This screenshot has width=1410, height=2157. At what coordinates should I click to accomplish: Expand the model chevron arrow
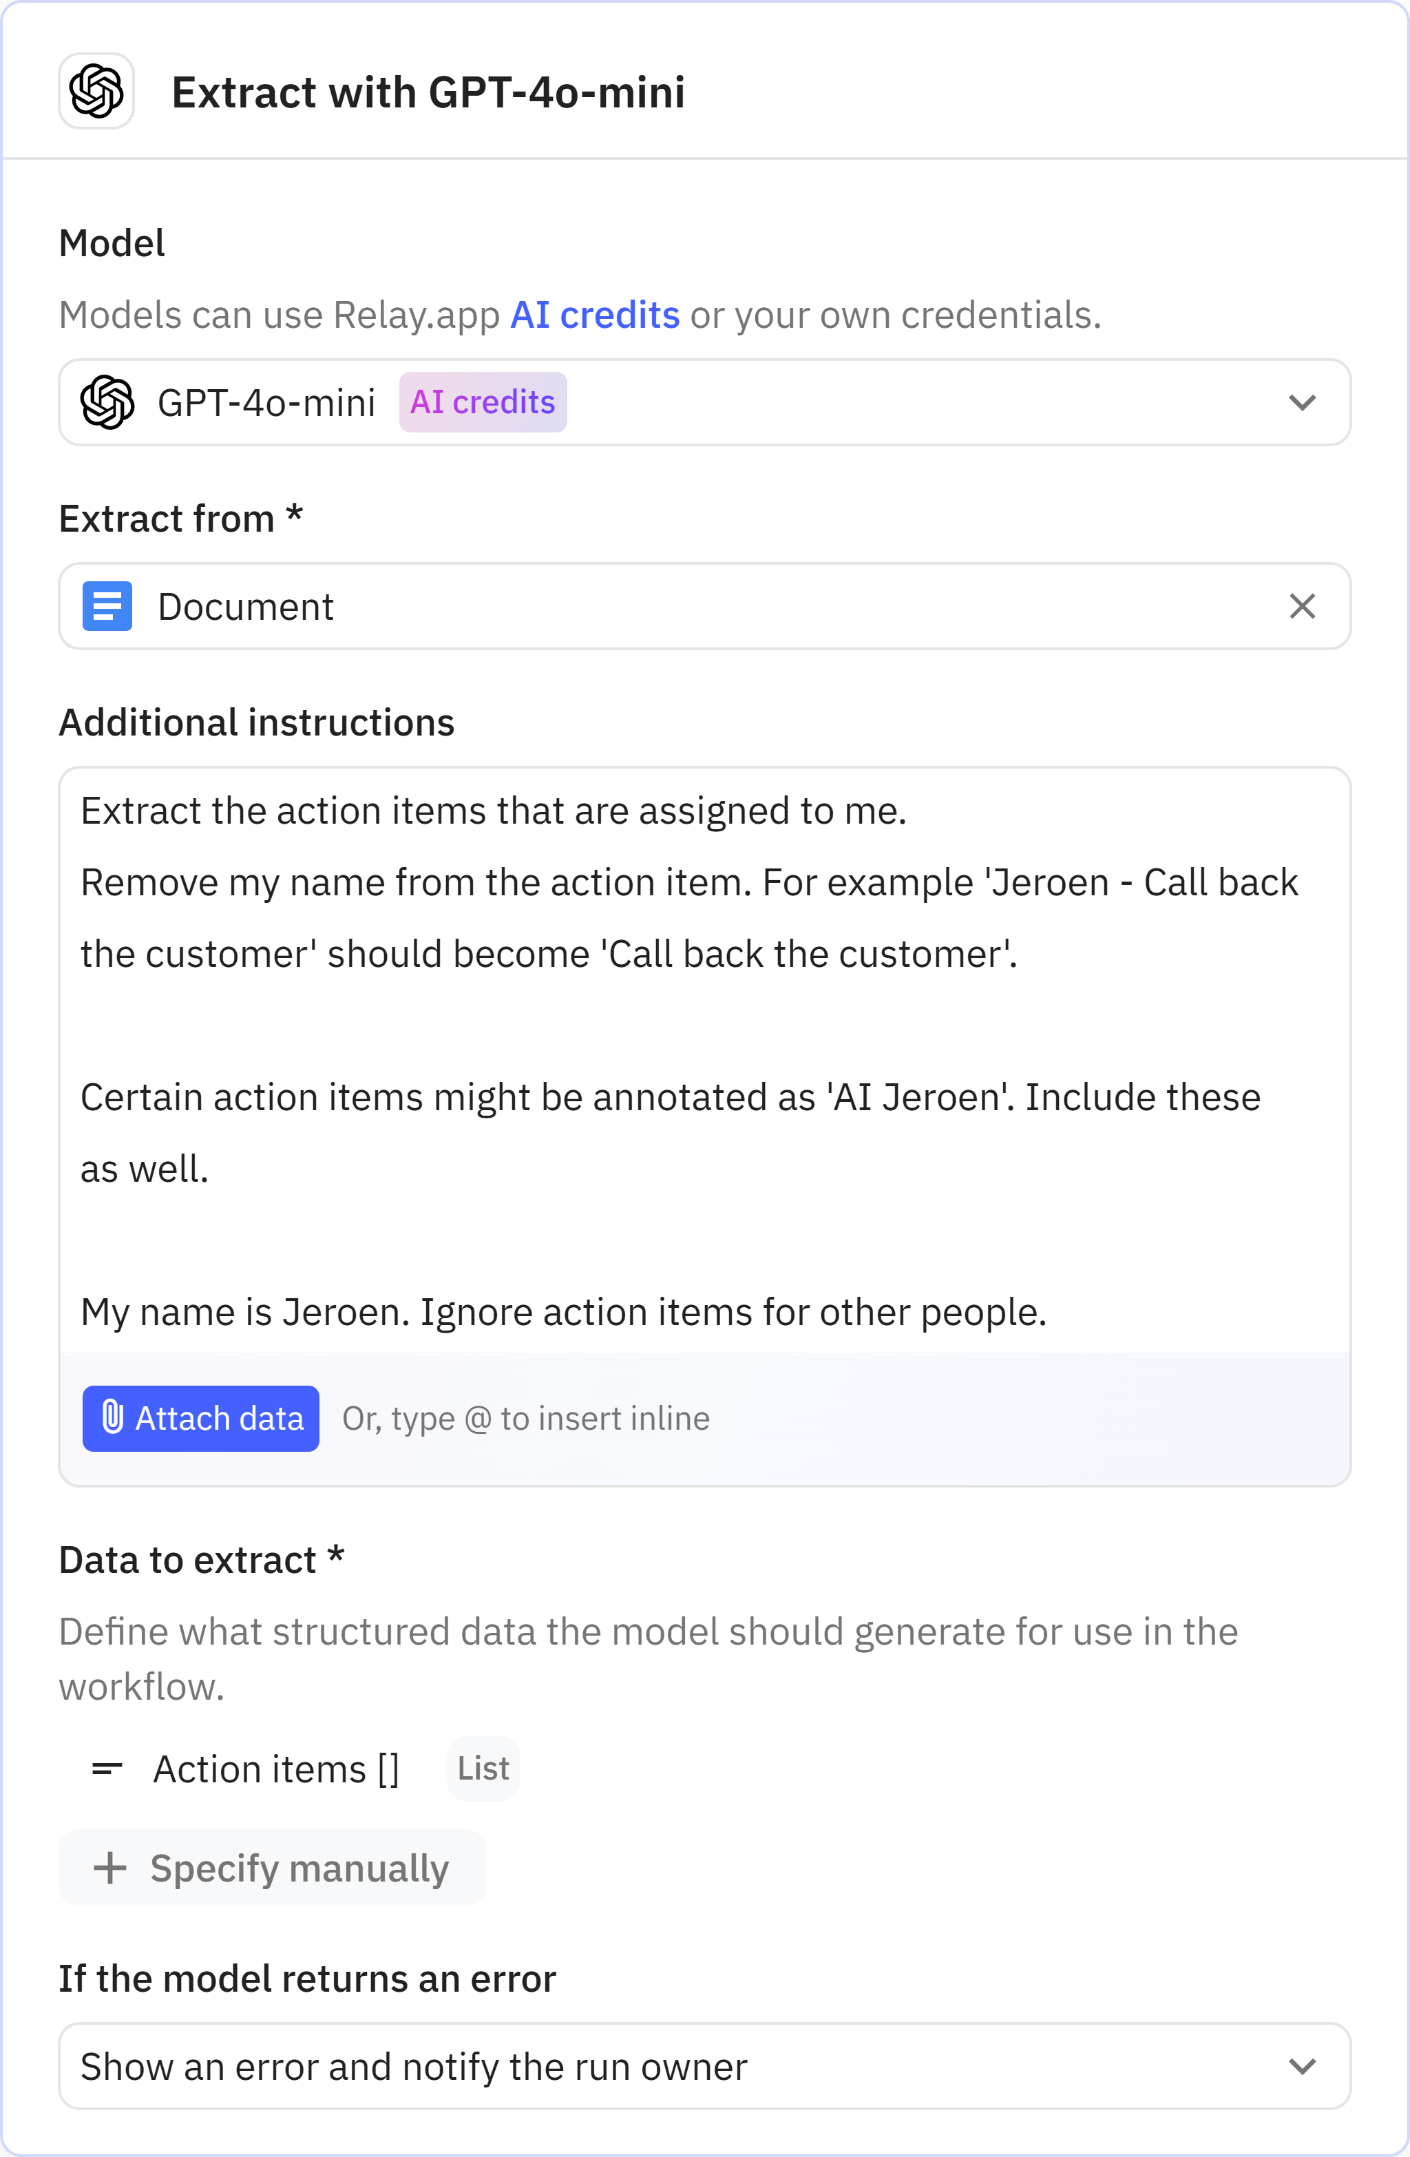[x=1301, y=402]
